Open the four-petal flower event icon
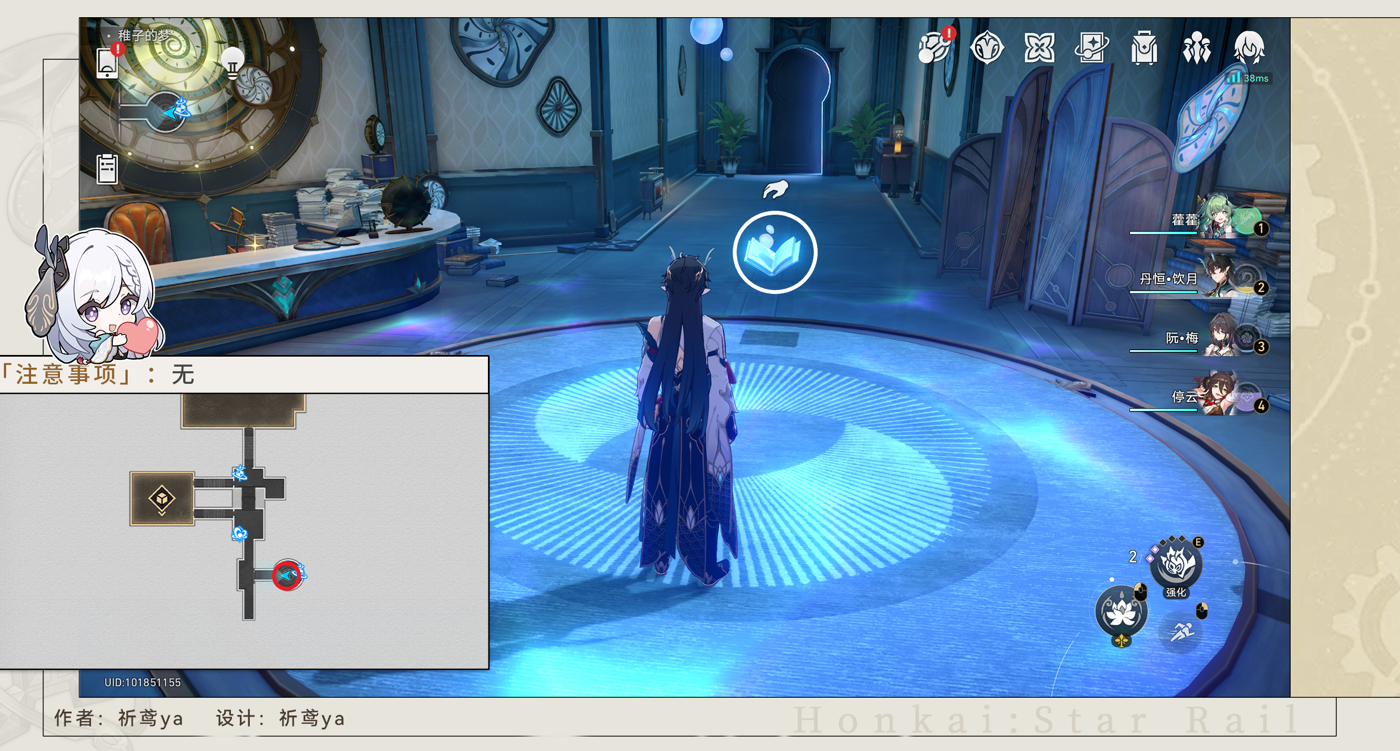The width and height of the screenshot is (1400, 751). click(x=1039, y=48)
